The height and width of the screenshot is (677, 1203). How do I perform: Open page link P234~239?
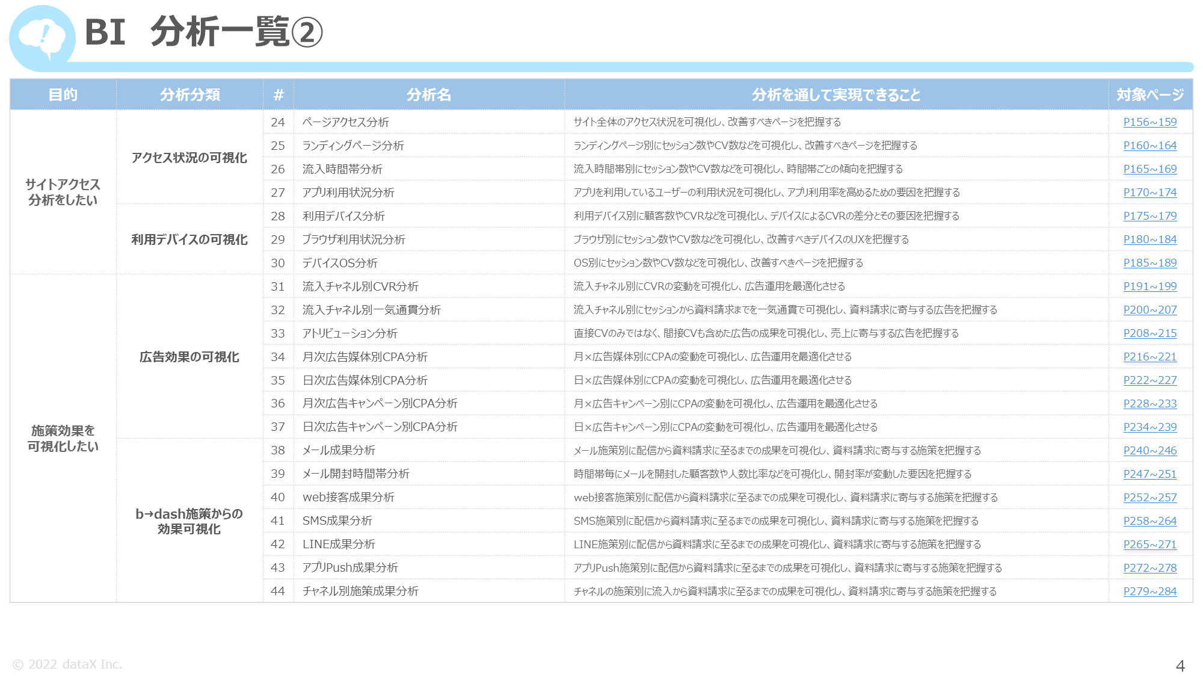pyautogui.click(x=1149, y=427)
